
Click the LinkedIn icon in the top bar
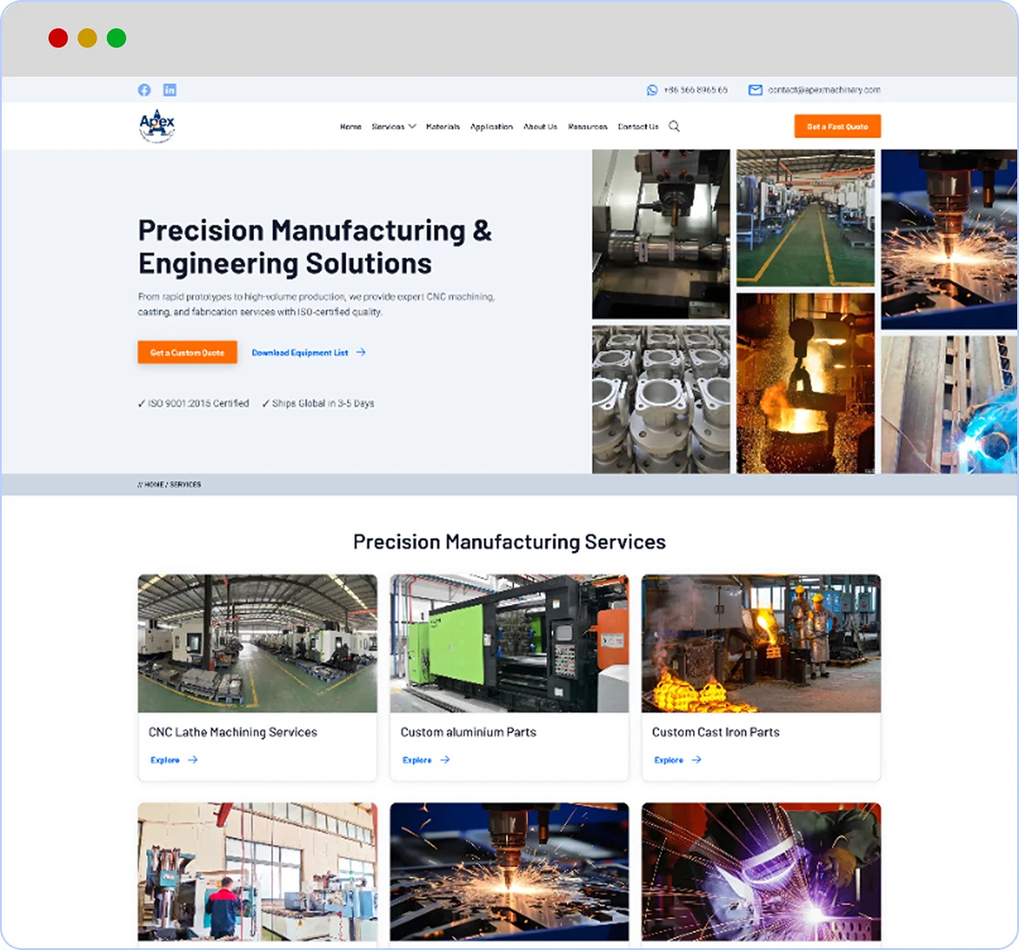pyautogui.click(x=170, y=90)
